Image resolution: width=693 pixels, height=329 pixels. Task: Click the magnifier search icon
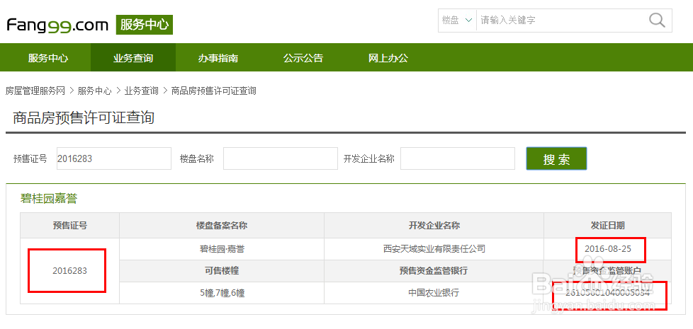[657, 20]
